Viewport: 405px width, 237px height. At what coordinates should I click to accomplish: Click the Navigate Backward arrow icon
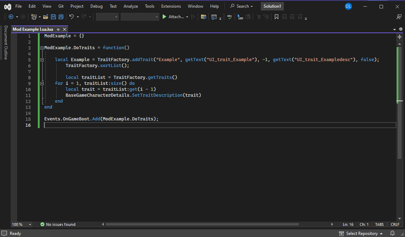(11, 17)
